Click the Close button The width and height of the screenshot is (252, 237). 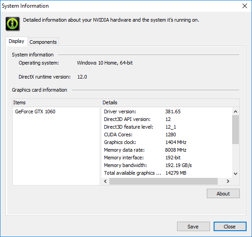click(230, 227)
